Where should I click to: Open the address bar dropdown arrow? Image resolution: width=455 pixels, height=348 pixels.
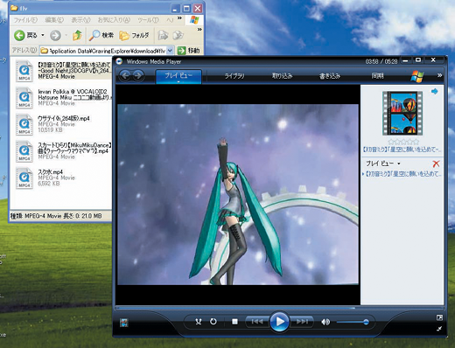coord(171,51)
